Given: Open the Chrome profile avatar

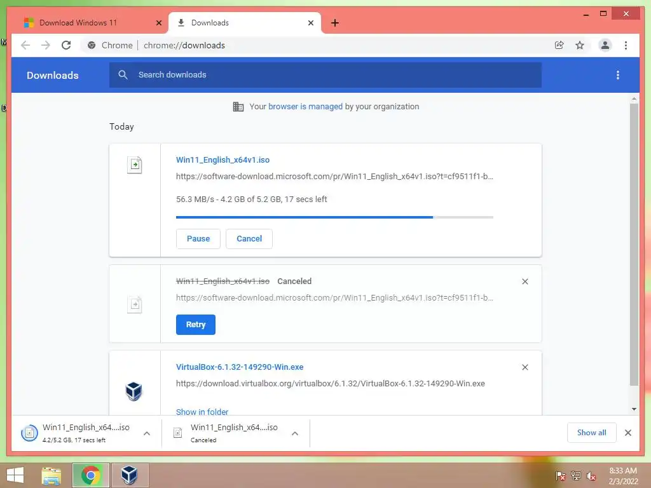Looking at the screenshot, I should click(x=605, y=45).
